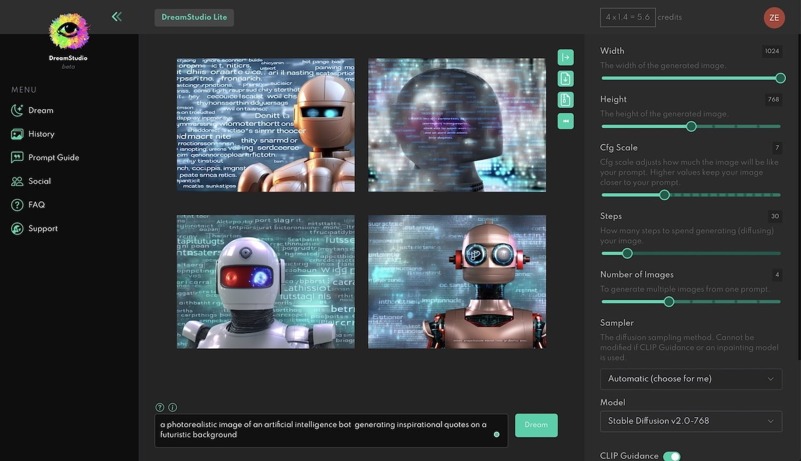Screen dimensions: 801x461
Task: Click the Dream generate button
Action: [536, 425]
